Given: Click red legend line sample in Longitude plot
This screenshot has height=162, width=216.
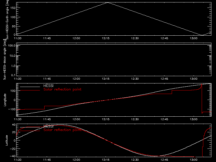Looking at the screenshot, I should (x=30, y=90).
